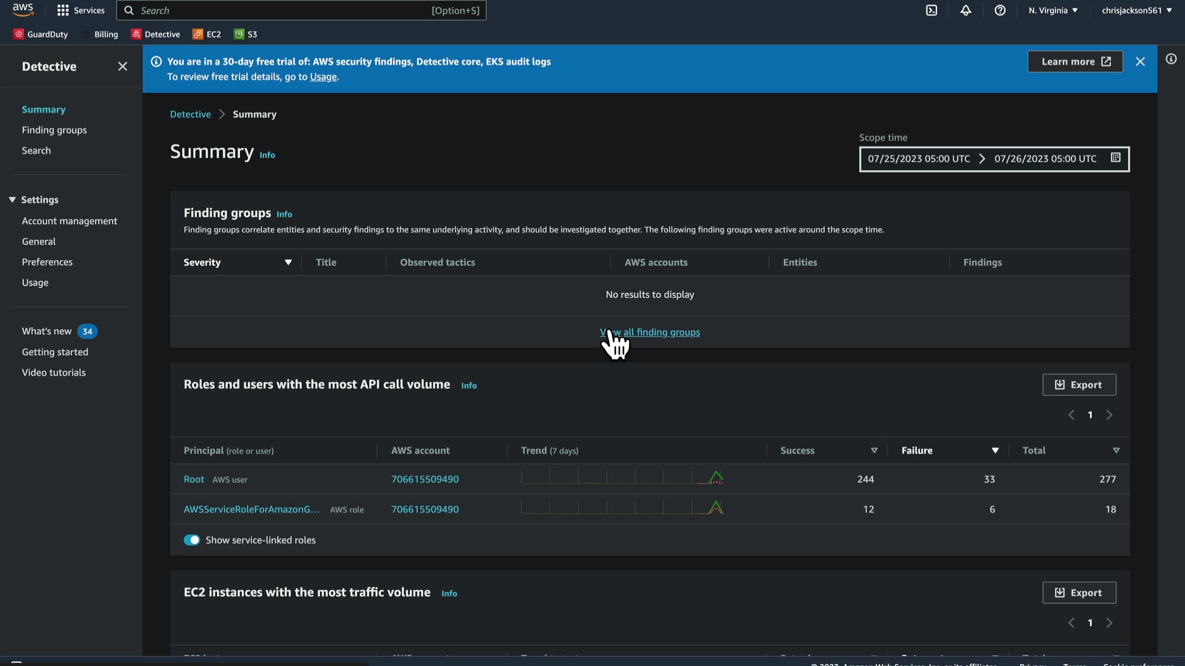Click the support help question icon
This screenshot has width=1185, height=666.
1000,10
